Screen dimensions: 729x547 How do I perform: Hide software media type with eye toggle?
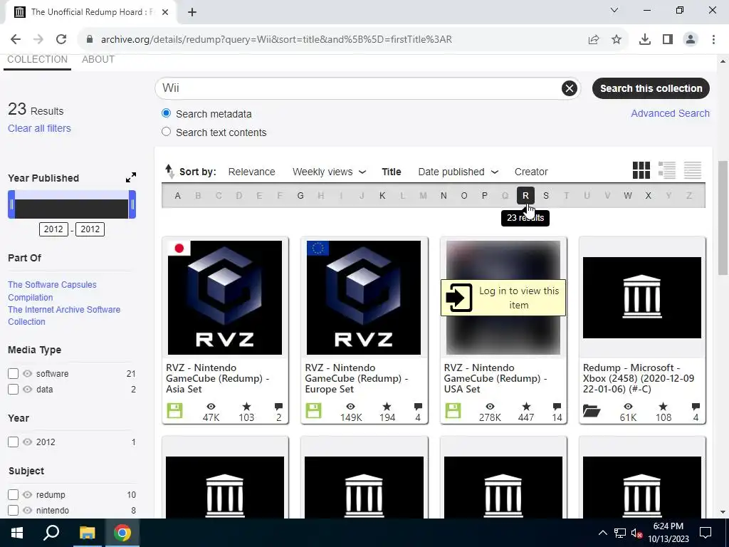28,373
